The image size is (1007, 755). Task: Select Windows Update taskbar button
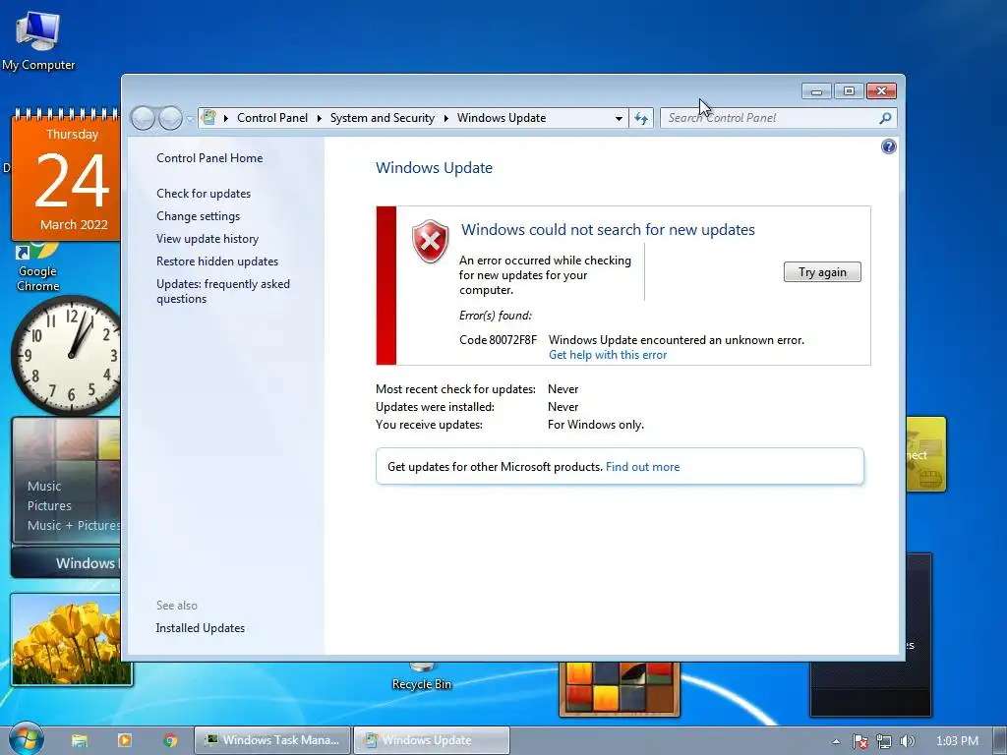coord(432,740)
